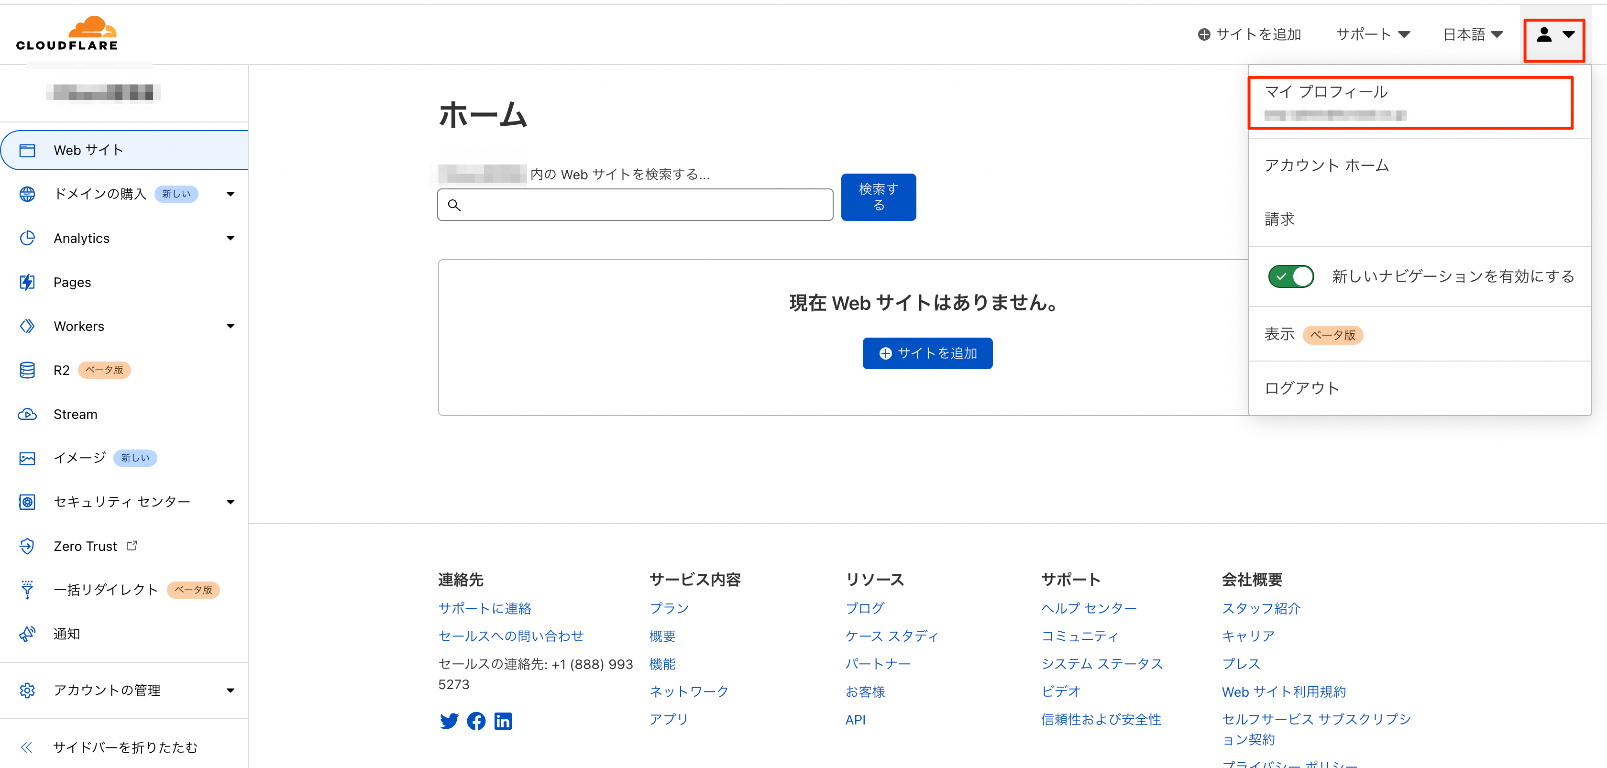Select ログアウト from account menu
The height and width of the screenshot is (768, 1607).
(x=1301, y=388)
